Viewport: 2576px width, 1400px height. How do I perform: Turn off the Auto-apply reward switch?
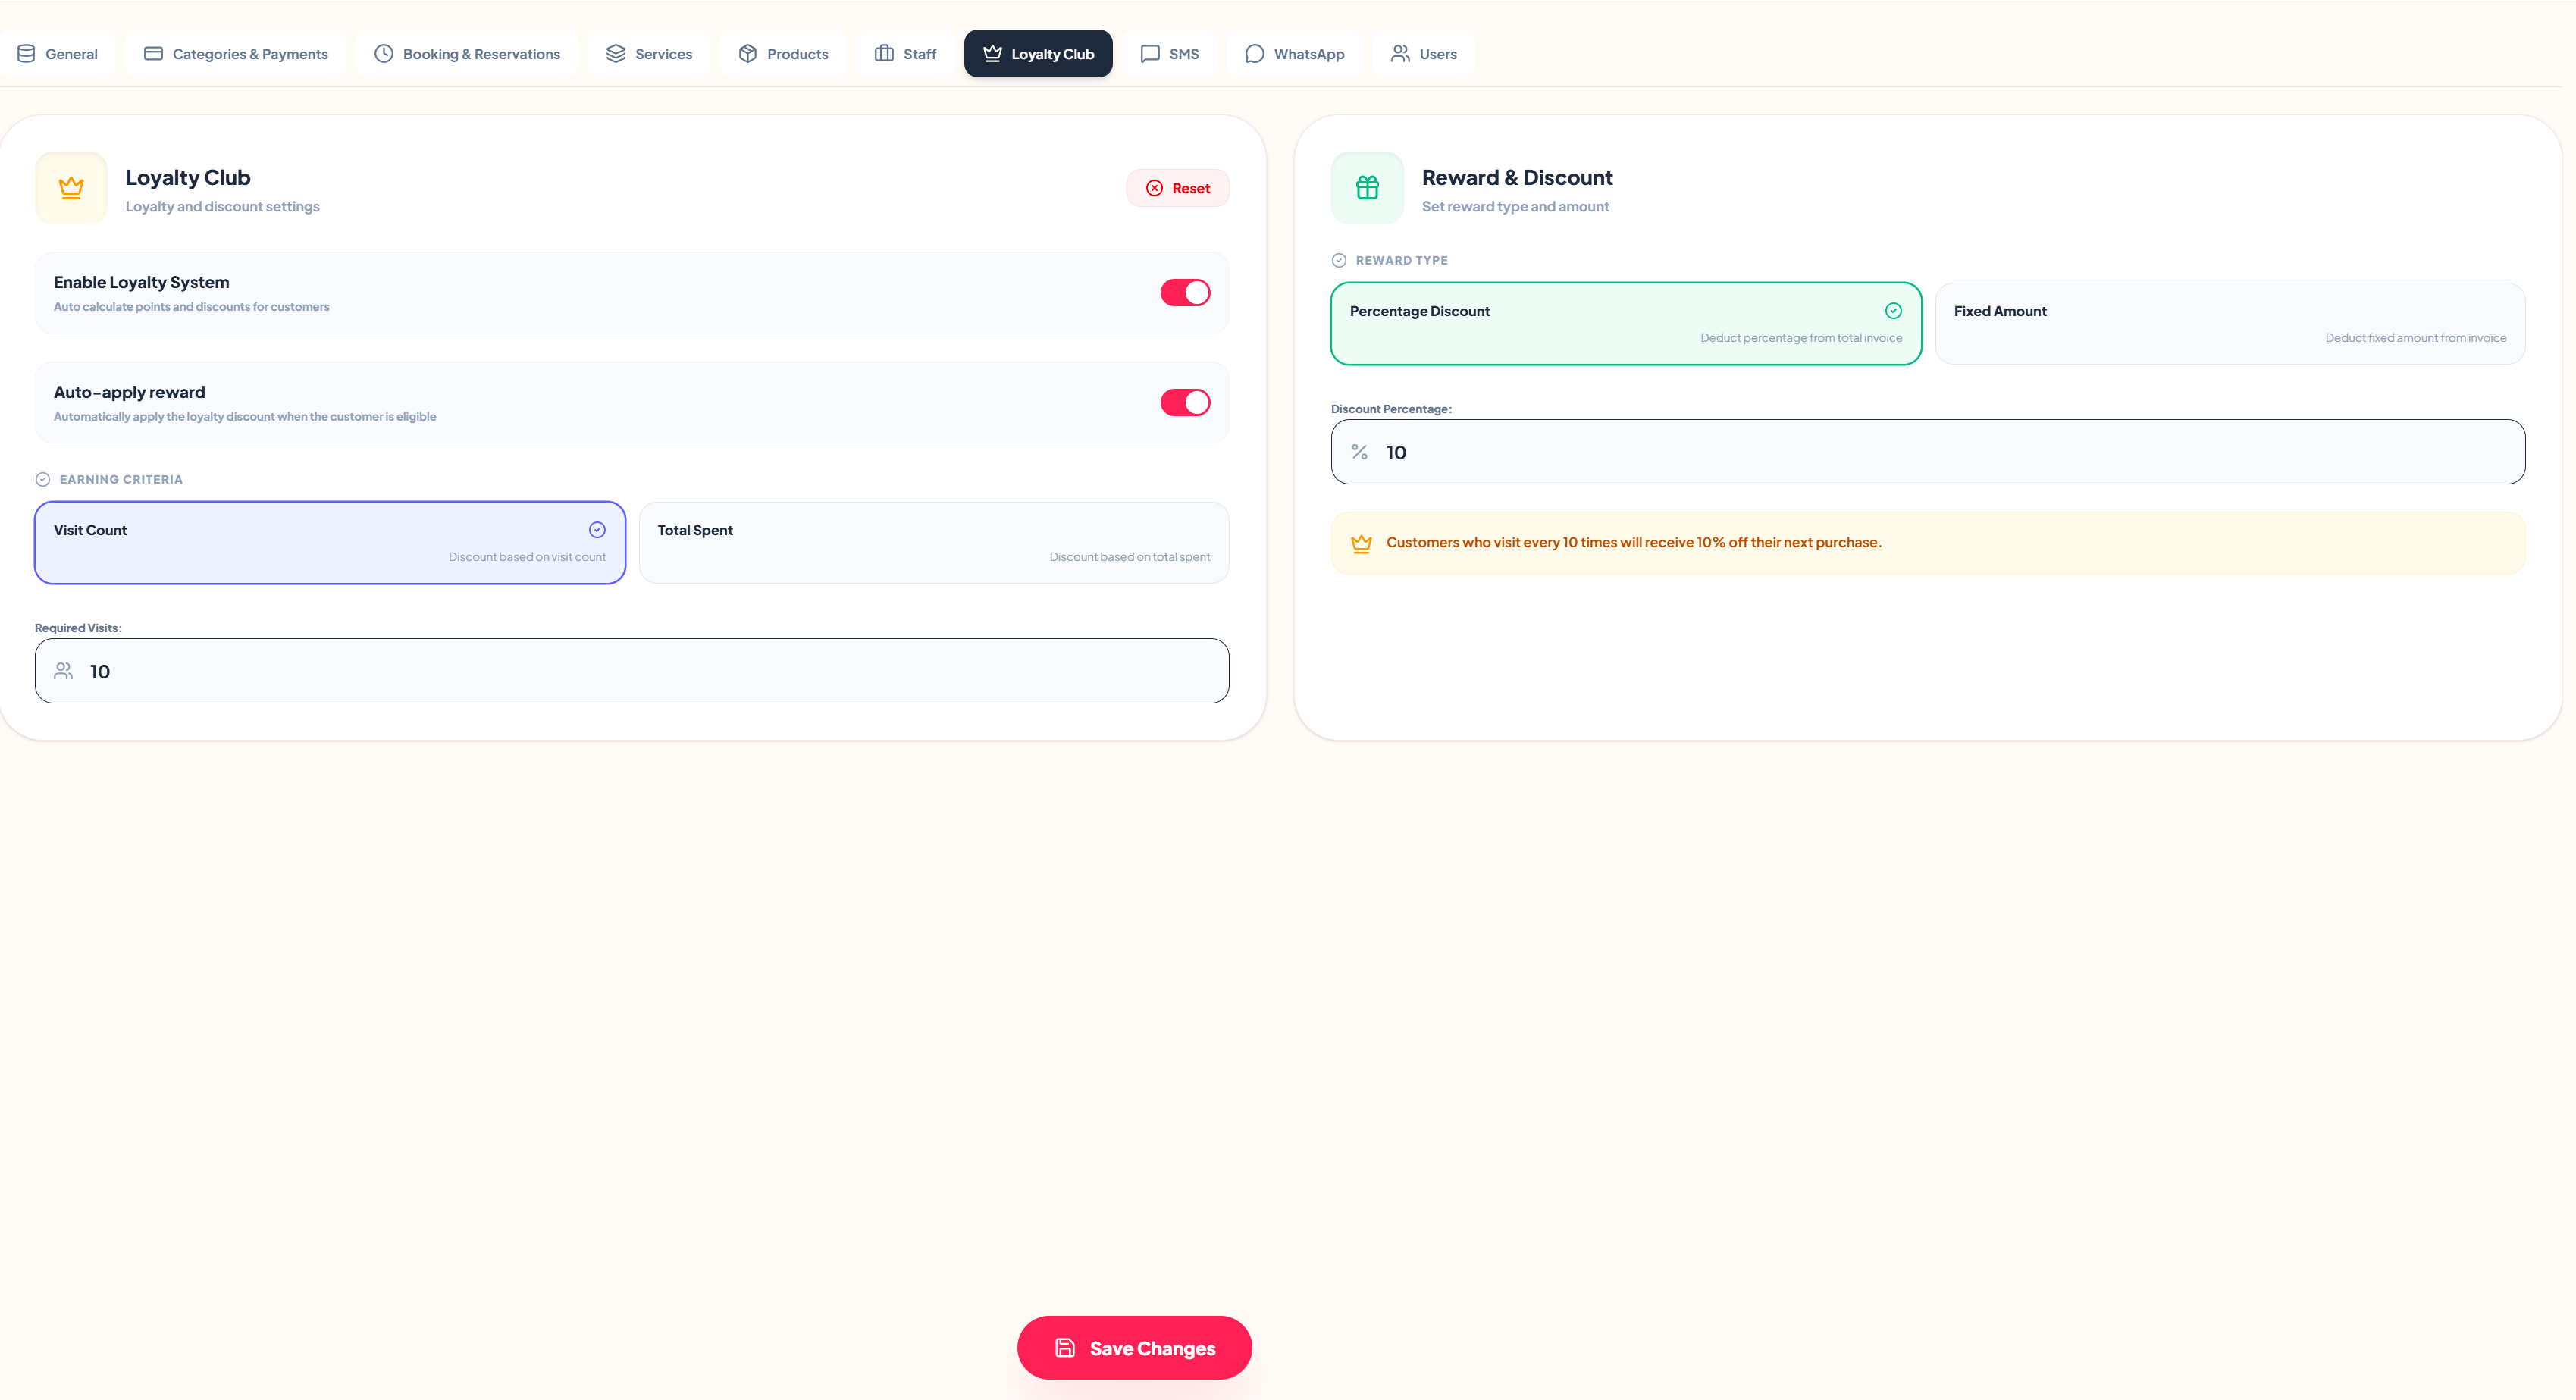[1185, 403]
